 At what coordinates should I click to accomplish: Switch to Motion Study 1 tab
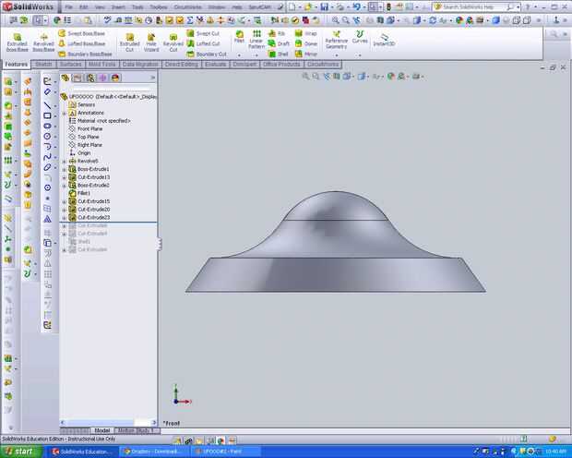(137, 431)
